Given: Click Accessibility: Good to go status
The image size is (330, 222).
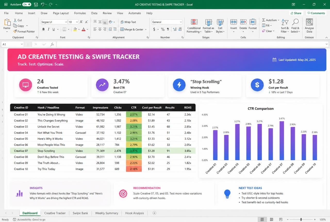Looking at the screenshot, I should [x=29, y=219].
